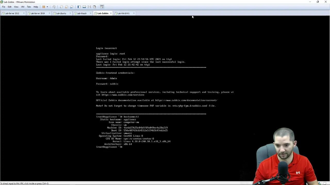The height and width of the screenshot is (185, 330).
Task: Click the 'Architecture: x86-64' line
Action: (118, 144)
